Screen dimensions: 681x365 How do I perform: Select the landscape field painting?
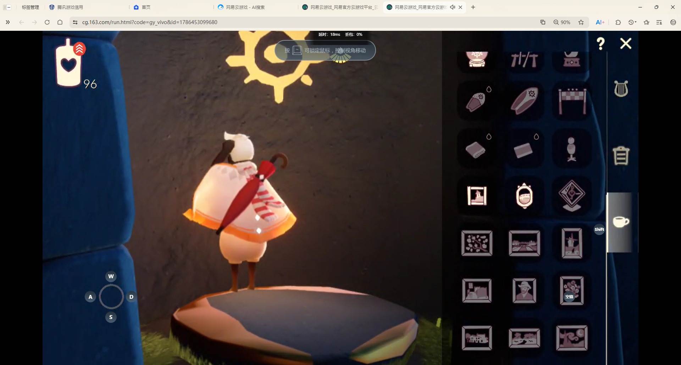point(524,243)
